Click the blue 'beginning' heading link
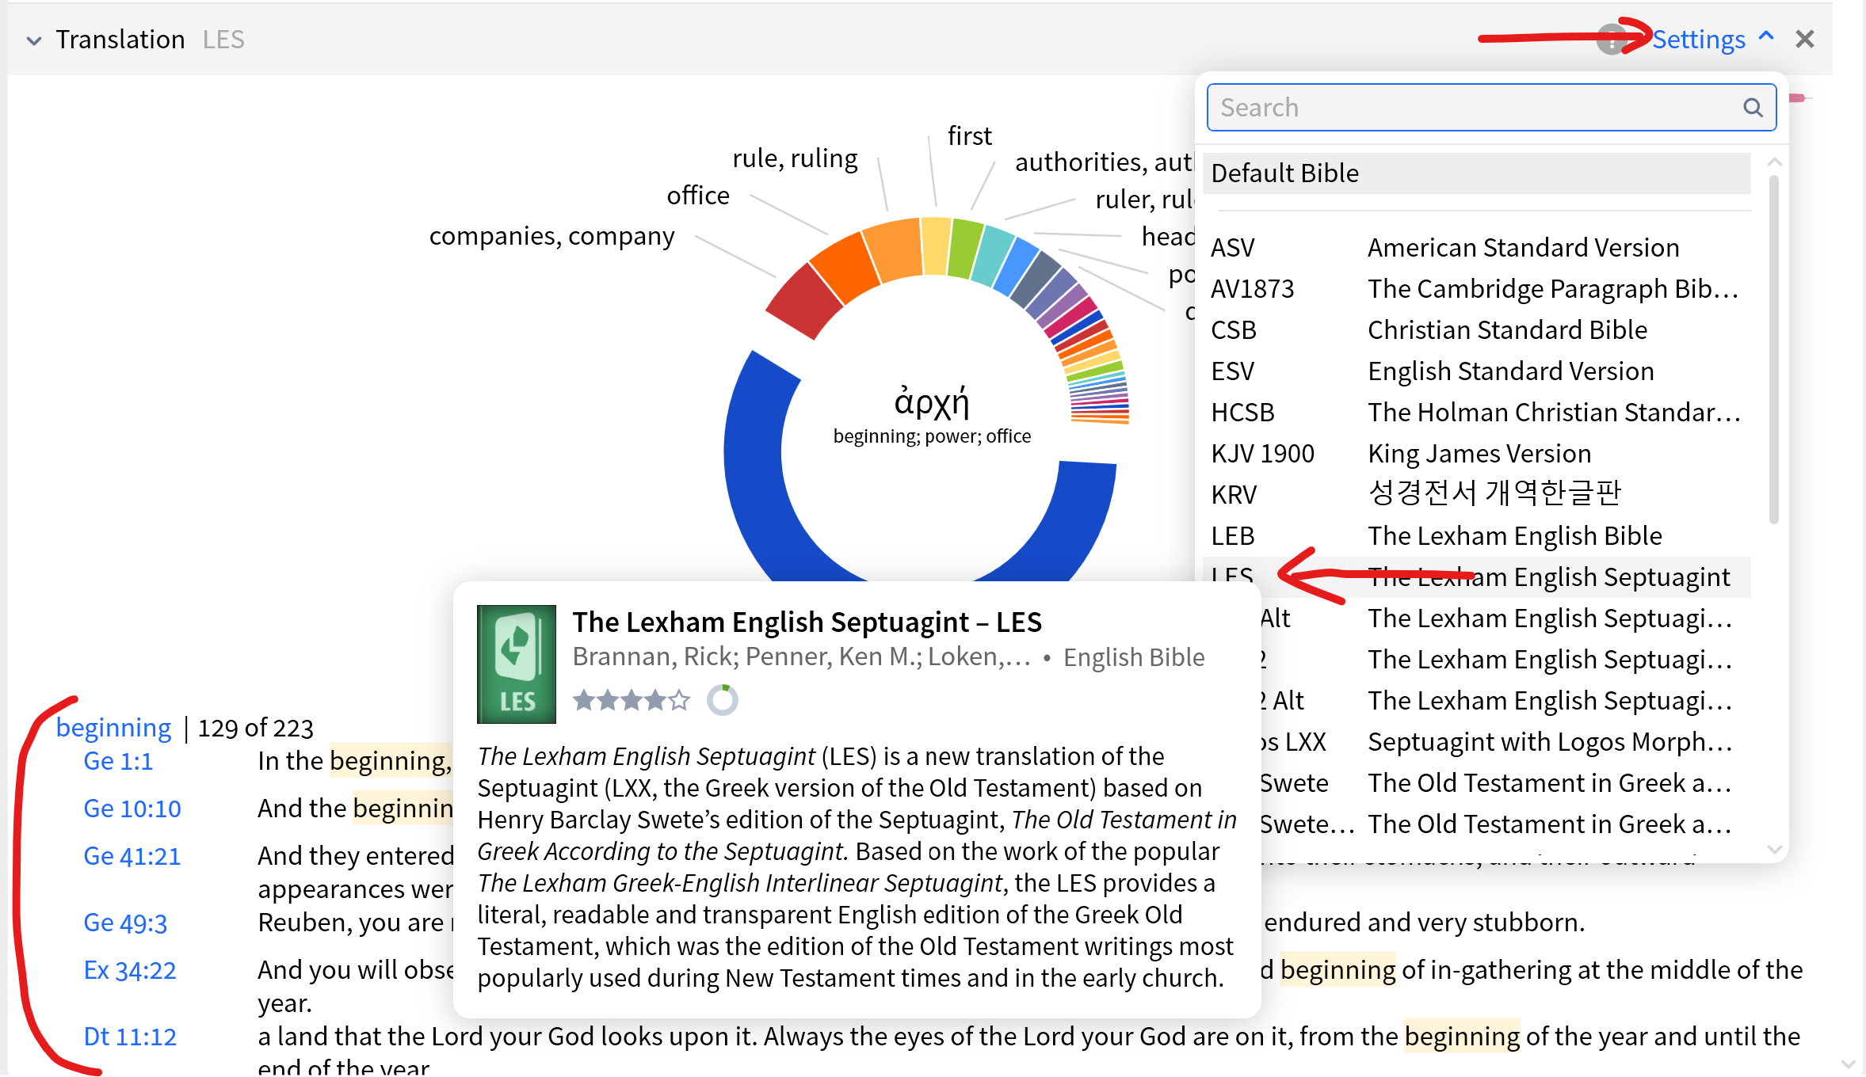 click(x=113, y=728)
